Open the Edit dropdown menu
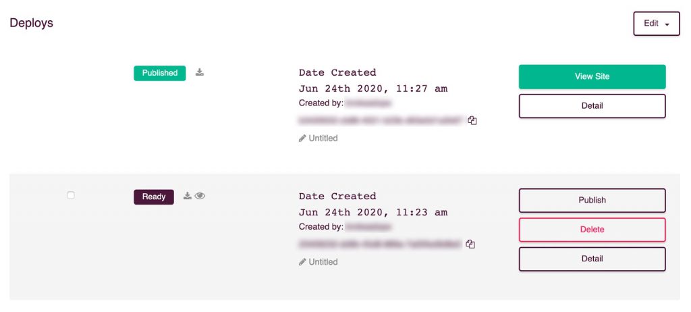The width and height of the screenshot is (691, 312). click(x=657, y=24)
